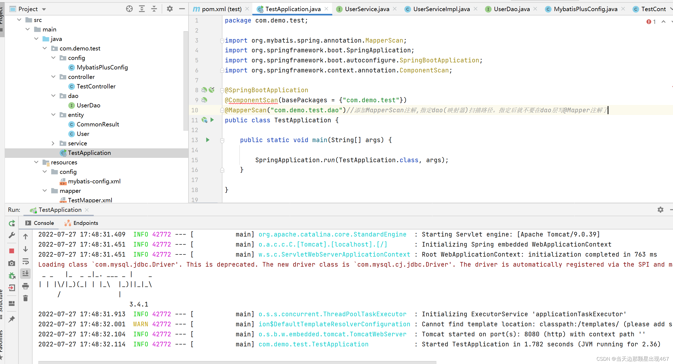Open the Endpoints tab in Run panel

click(x=85, y=223)
